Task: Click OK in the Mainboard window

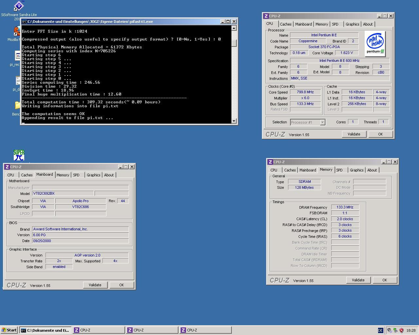Action: 121,285
